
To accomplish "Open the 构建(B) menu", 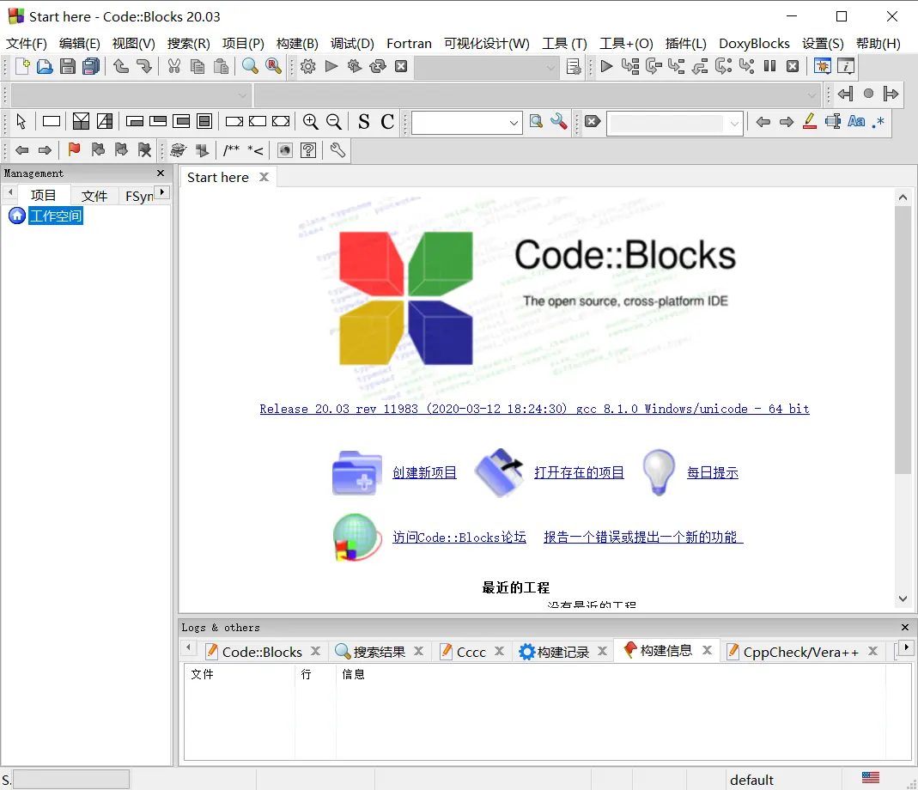I will [297, 43].
